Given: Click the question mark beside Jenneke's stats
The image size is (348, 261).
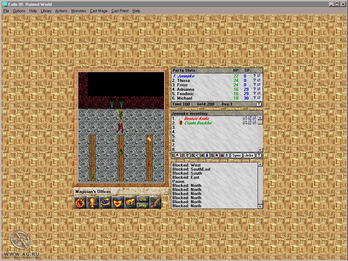Looking at the screenshot, I should 254,76.
